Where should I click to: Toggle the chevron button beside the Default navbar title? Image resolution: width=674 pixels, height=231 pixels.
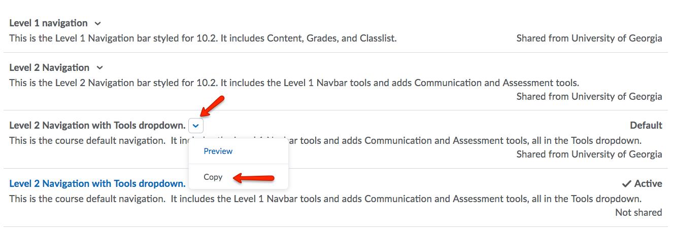(x=196, y=126)
